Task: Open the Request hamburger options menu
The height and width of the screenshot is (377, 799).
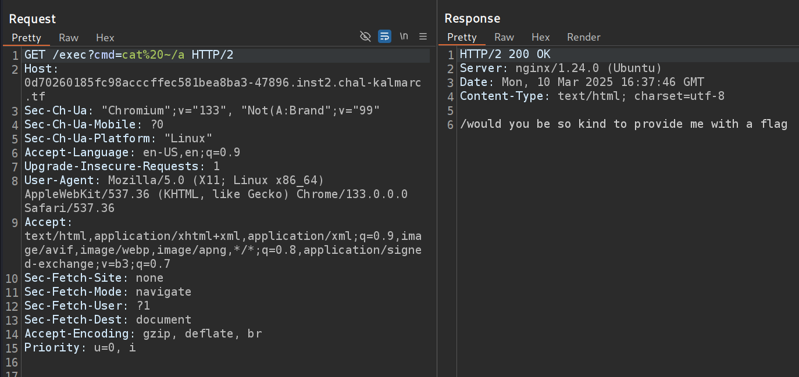Action: (423, 37)
